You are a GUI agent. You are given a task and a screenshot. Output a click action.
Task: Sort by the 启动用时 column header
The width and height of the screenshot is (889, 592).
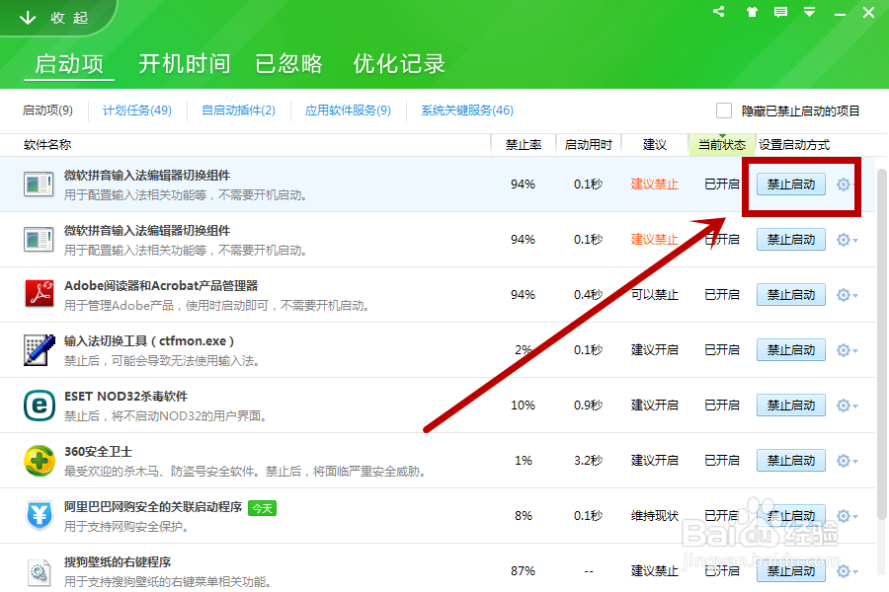(589, 145)
